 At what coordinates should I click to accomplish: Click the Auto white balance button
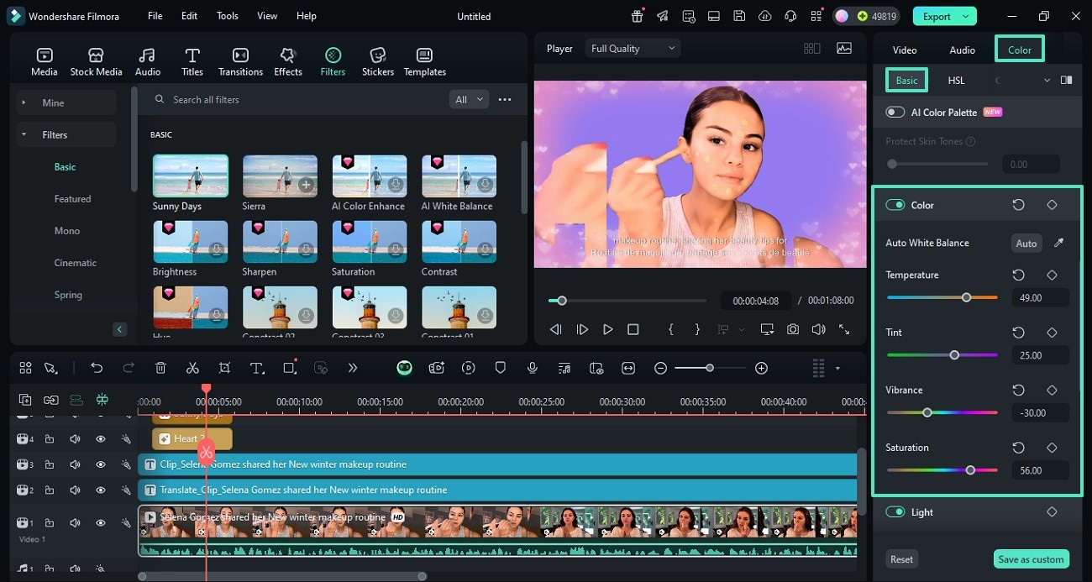click(x=1026, y=243)
